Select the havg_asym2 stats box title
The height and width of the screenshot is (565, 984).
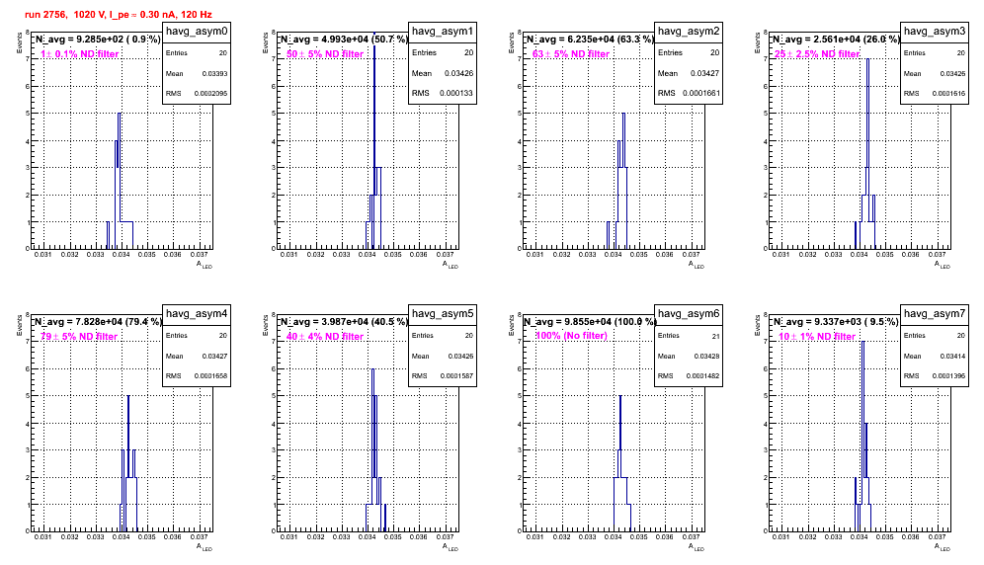pyautogui.click(x=689, y=32)
